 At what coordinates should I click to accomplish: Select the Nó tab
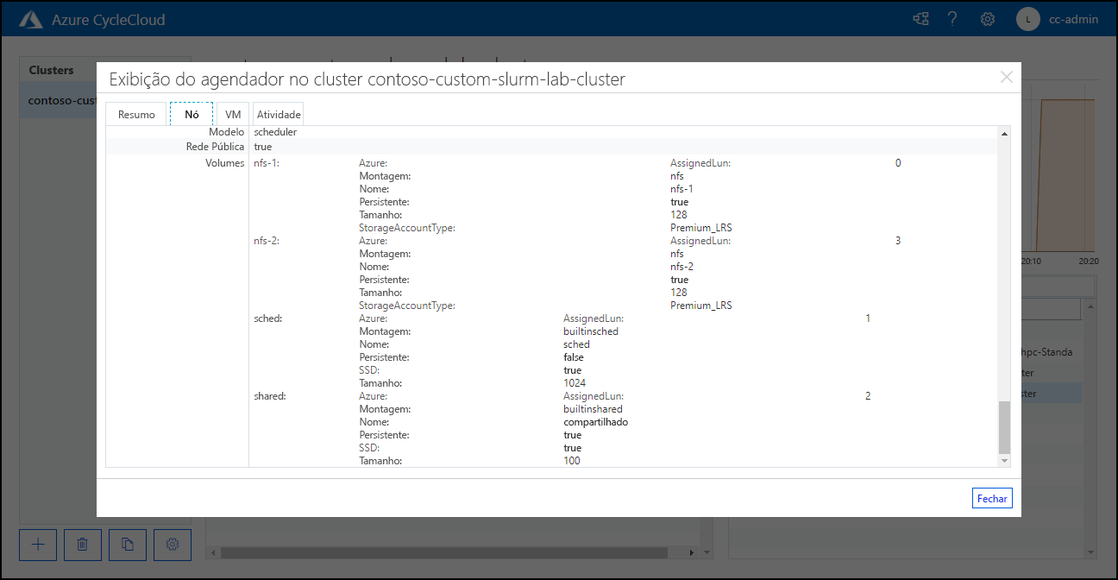click(x=191, y=113)
